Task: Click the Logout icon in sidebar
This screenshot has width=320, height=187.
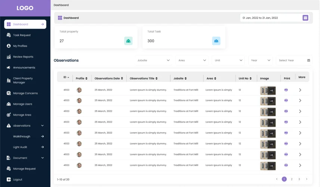Action: (x=9, y=180)
